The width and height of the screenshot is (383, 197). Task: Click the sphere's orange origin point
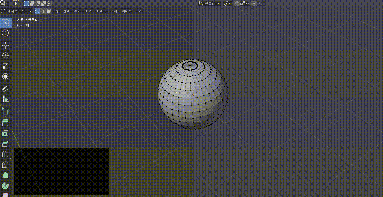(193, 95)
